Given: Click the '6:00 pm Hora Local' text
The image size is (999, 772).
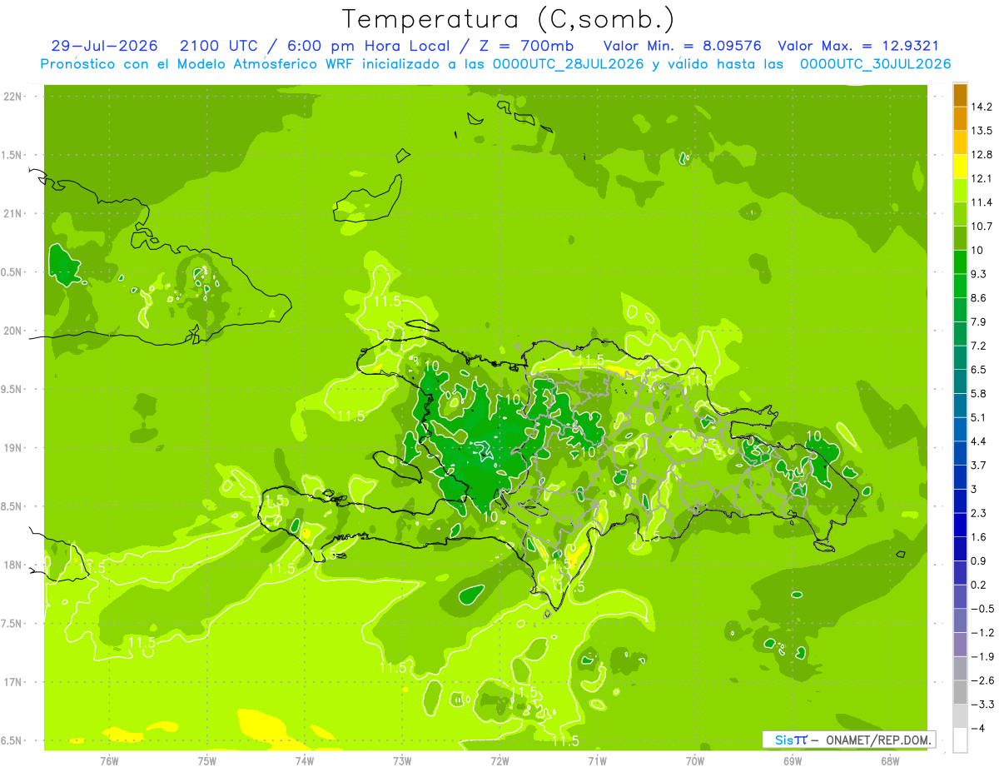Looking at the screenshot, I should pos(369,46).
